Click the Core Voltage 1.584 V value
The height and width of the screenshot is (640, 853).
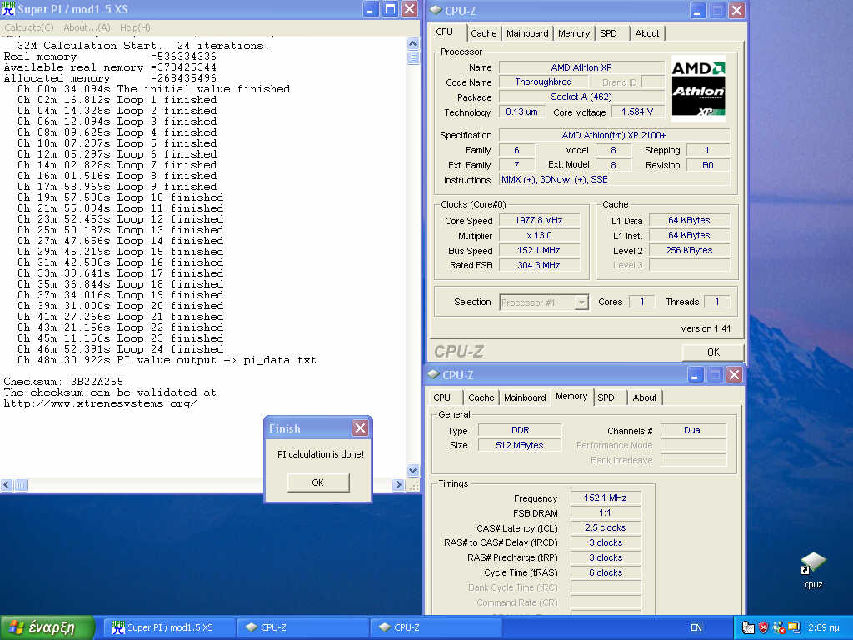pyautogui.click(x=637, y=112)
